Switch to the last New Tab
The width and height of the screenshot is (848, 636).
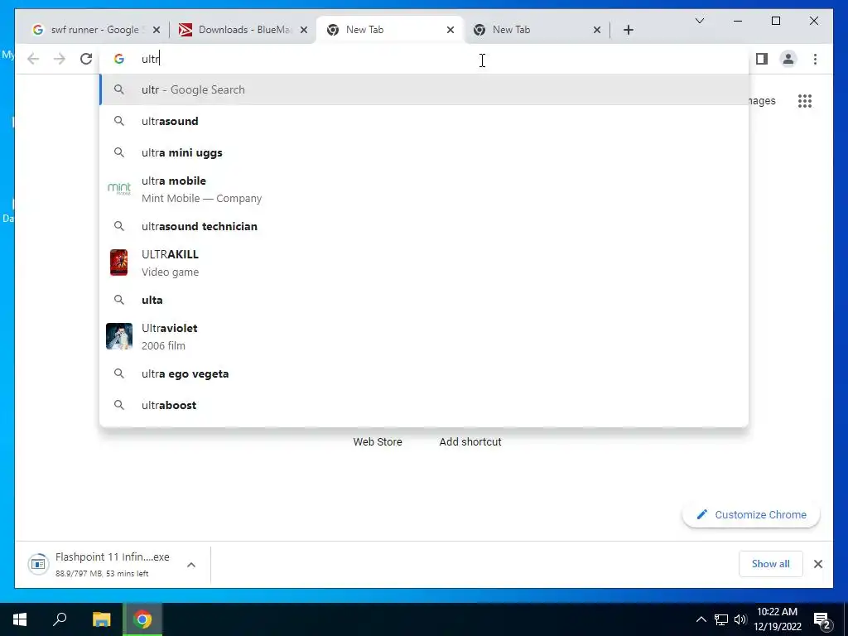click(x=536, y=30)
